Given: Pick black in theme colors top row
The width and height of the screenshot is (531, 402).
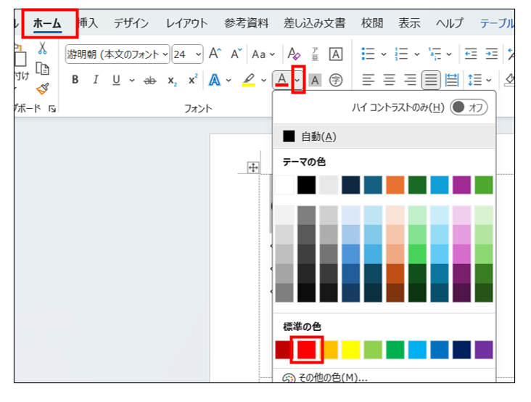Looking at the screenshot, I should coord(306,185).
